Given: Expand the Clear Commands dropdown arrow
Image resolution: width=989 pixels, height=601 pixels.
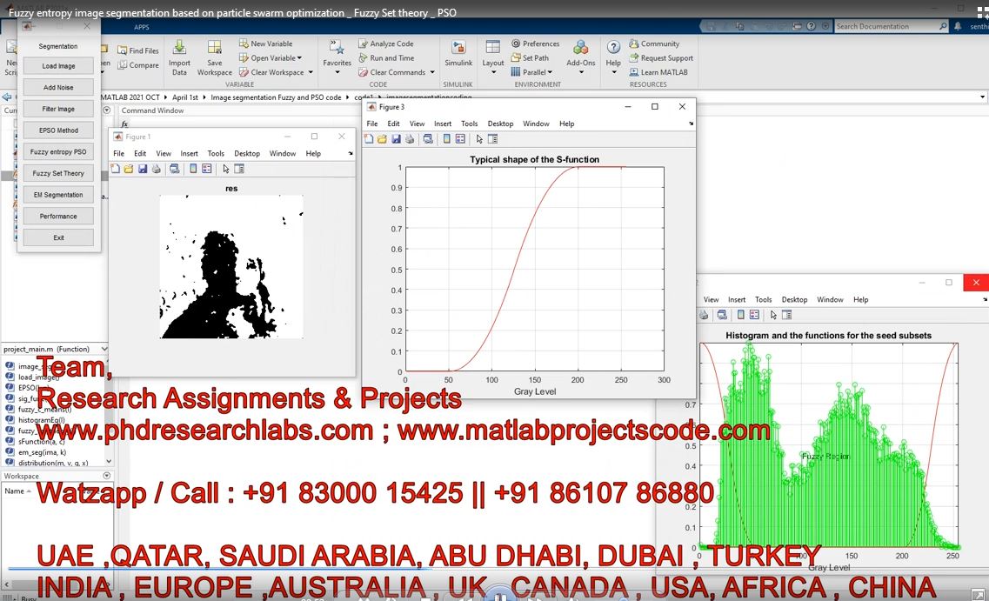Looking at the screenshot, I should pos(431,73).
